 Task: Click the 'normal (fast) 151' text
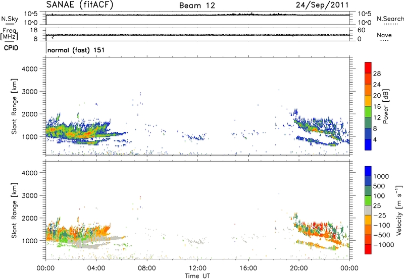tap(76, 50)
